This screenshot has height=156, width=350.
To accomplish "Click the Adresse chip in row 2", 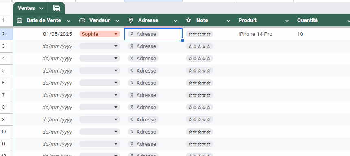I will pyautogui.click(x=143, y=34).
